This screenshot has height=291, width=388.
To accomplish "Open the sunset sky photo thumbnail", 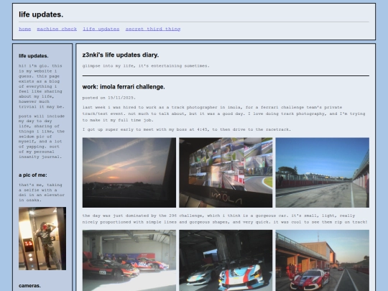I will 129,172.
